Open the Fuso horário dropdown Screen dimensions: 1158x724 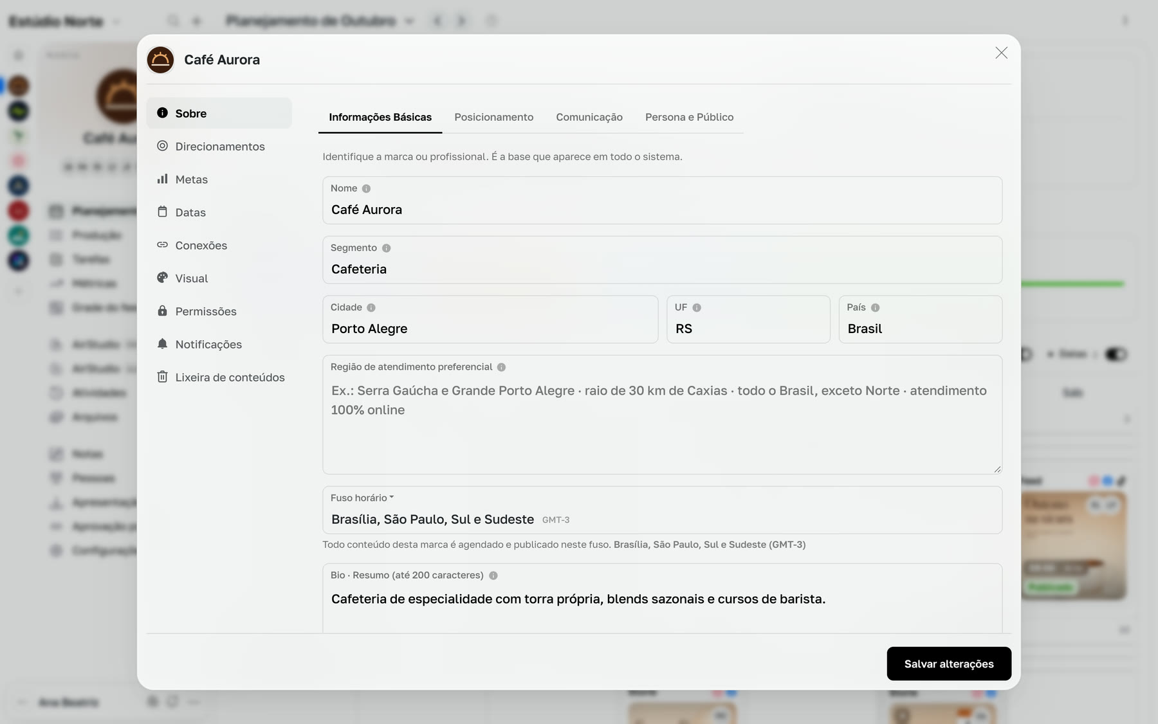[x=662, y=510]
